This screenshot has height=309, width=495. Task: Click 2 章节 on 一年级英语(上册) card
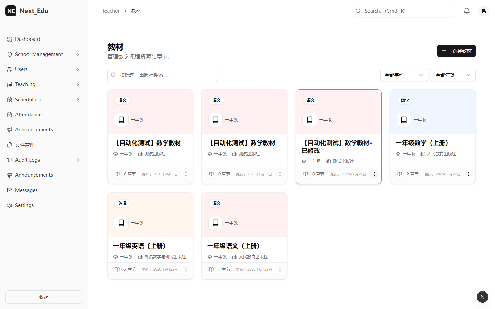click(x=130, y=270)
